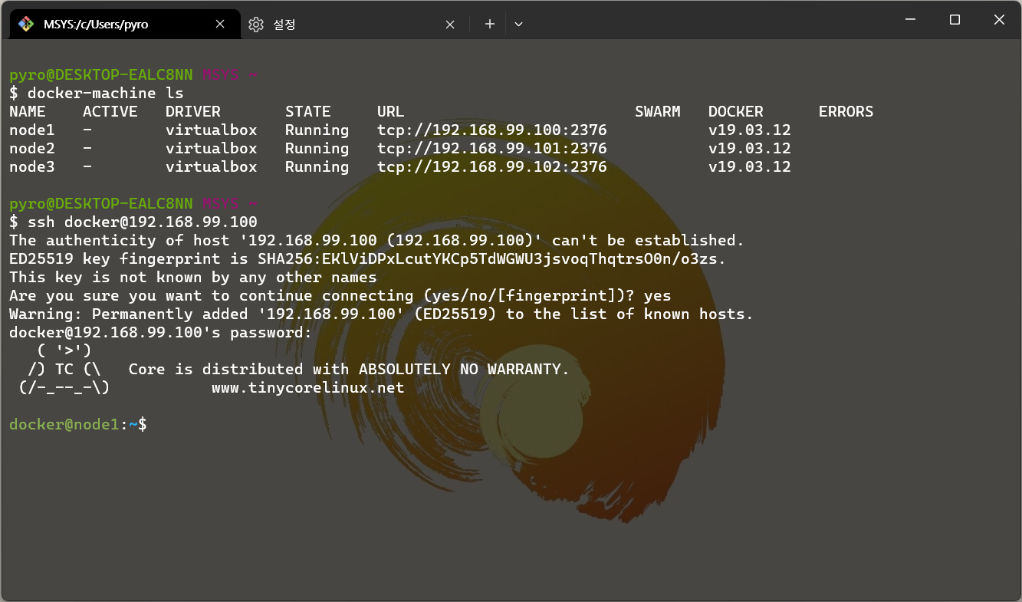Click the 'ssh docker@192.168.99.100' command
1022x602 pixels.
[143, 222]
